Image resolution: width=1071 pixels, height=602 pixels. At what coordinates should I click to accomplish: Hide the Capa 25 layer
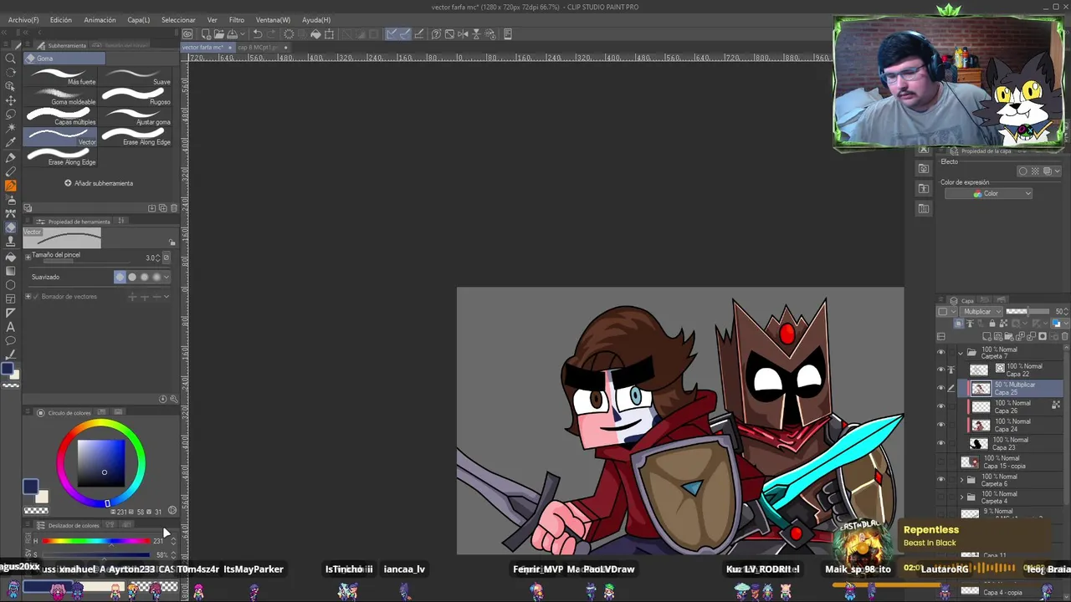[x=940, y=388]
